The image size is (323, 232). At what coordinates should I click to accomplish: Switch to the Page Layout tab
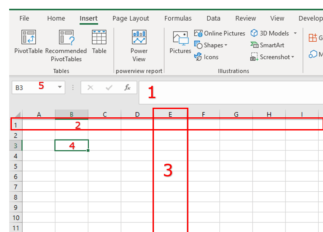[131, 18]
